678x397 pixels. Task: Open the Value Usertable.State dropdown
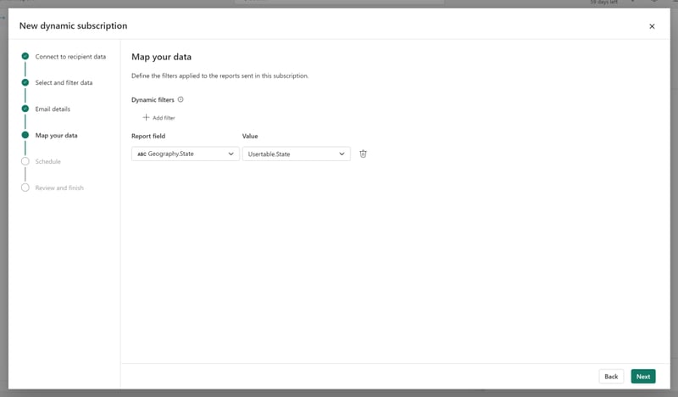coord(296,154)
